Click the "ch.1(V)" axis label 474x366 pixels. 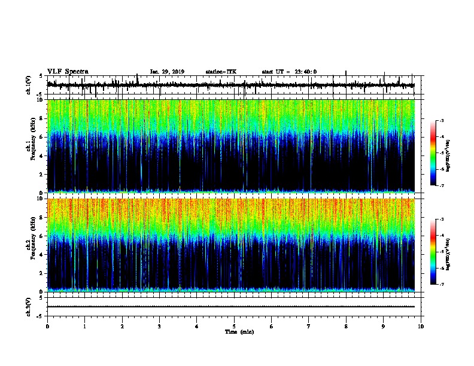pos(29,85)
